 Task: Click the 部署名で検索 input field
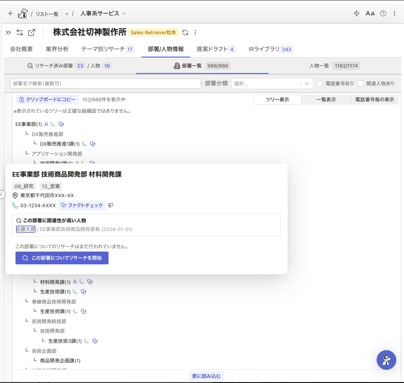106,84
